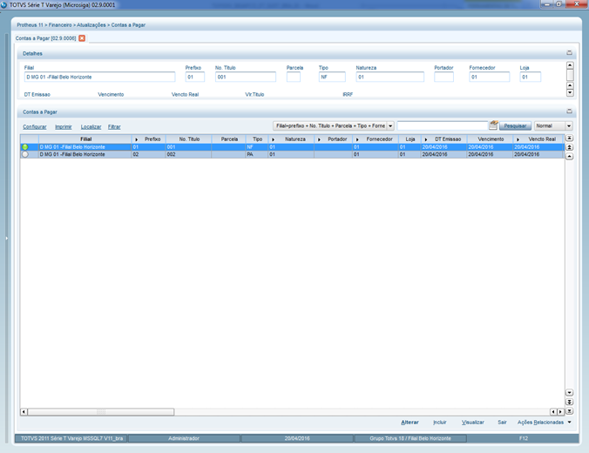Select the Contas a Pagar [02.9.0006] tab

[45, 38]
